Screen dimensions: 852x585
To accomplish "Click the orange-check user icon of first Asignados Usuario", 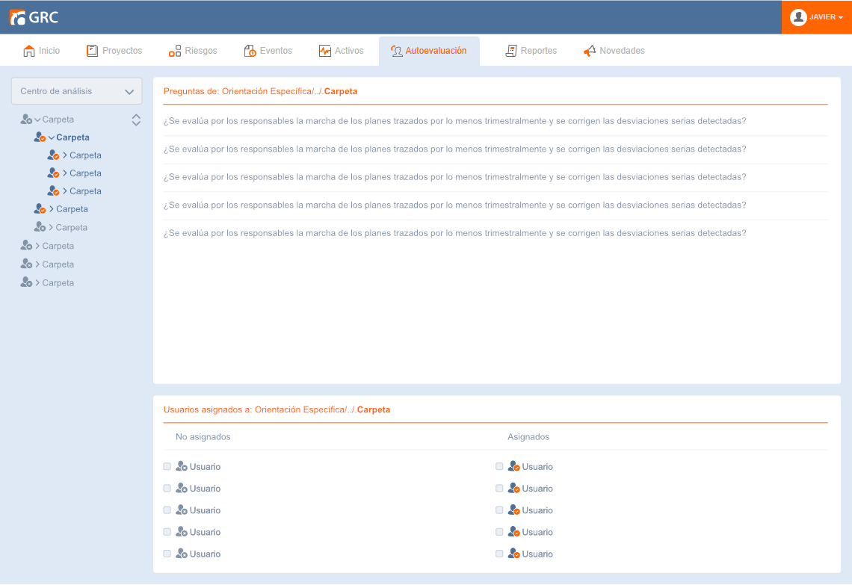I will coord(514,467).
